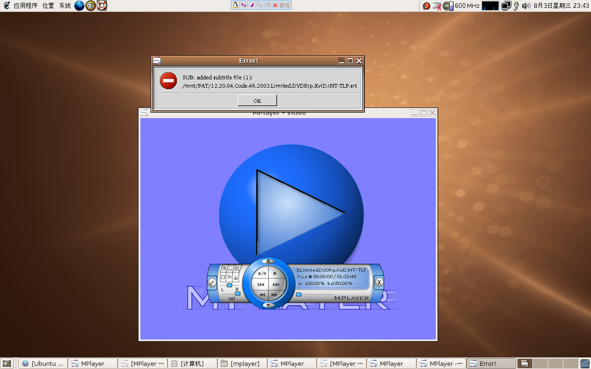Click the small play-triangle skin button
The image size is (591, 369).
229,277
